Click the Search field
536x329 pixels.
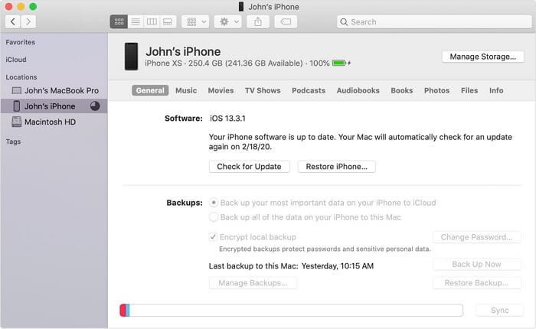pos(434,22)
